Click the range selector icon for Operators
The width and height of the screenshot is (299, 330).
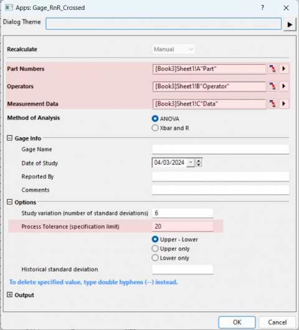coord(272,86)
